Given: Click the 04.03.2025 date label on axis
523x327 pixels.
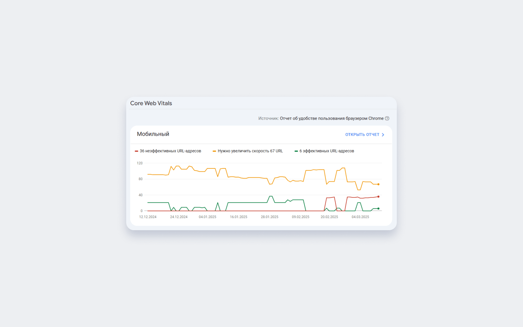Looking at the screenshot, I should (360, 217).
